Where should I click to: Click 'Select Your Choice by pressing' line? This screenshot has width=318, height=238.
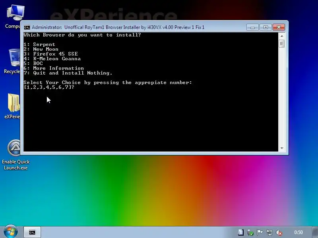[108, 83]
